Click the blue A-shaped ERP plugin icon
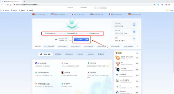 (117, 92)
